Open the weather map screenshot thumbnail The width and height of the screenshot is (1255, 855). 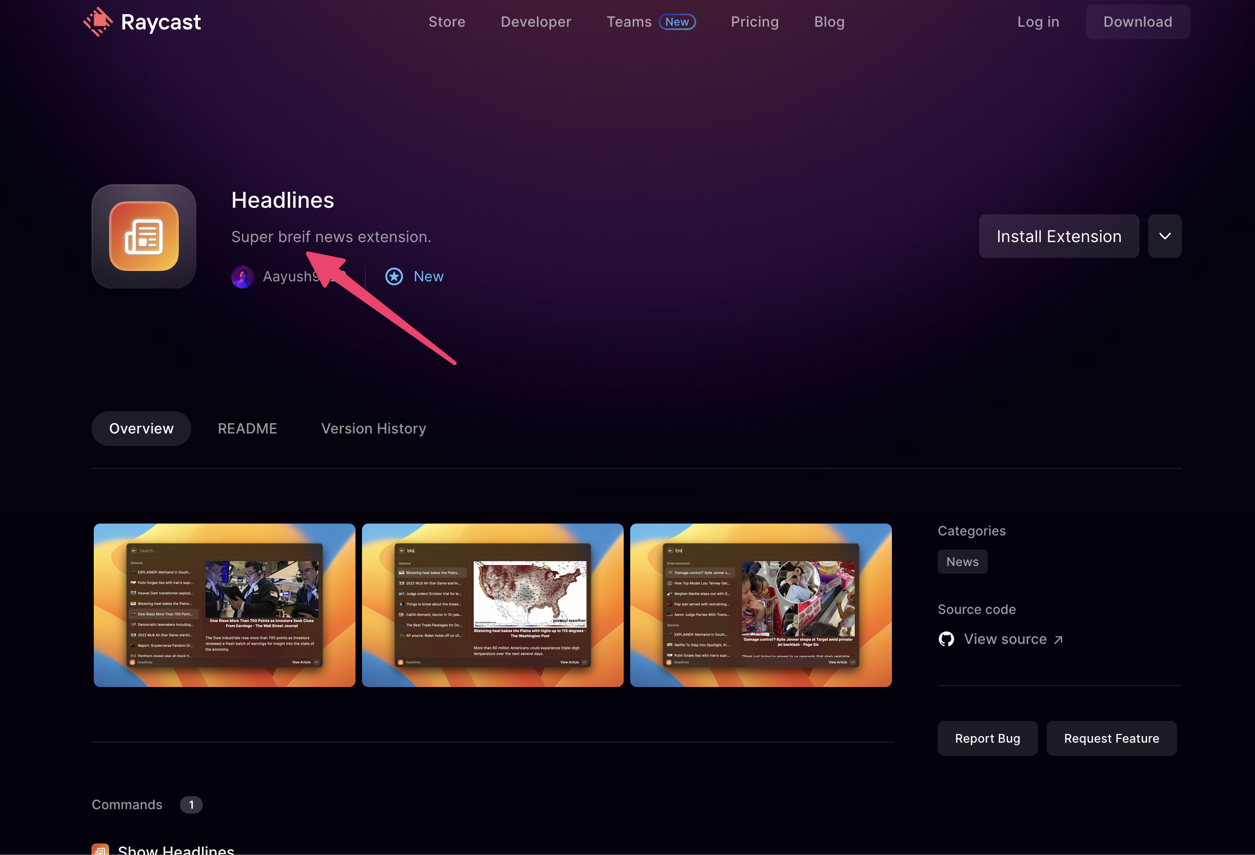[492, 605]
